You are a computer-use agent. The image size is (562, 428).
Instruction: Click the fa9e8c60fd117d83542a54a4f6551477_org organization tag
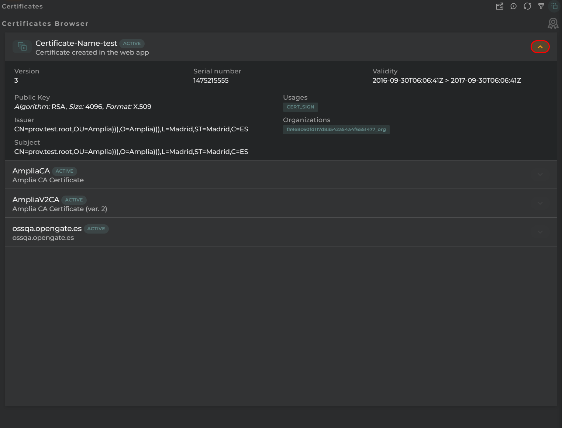pos(336,130)
